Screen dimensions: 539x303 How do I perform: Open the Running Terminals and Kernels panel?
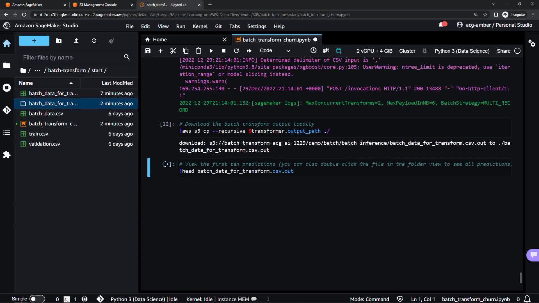click(7, 88)
